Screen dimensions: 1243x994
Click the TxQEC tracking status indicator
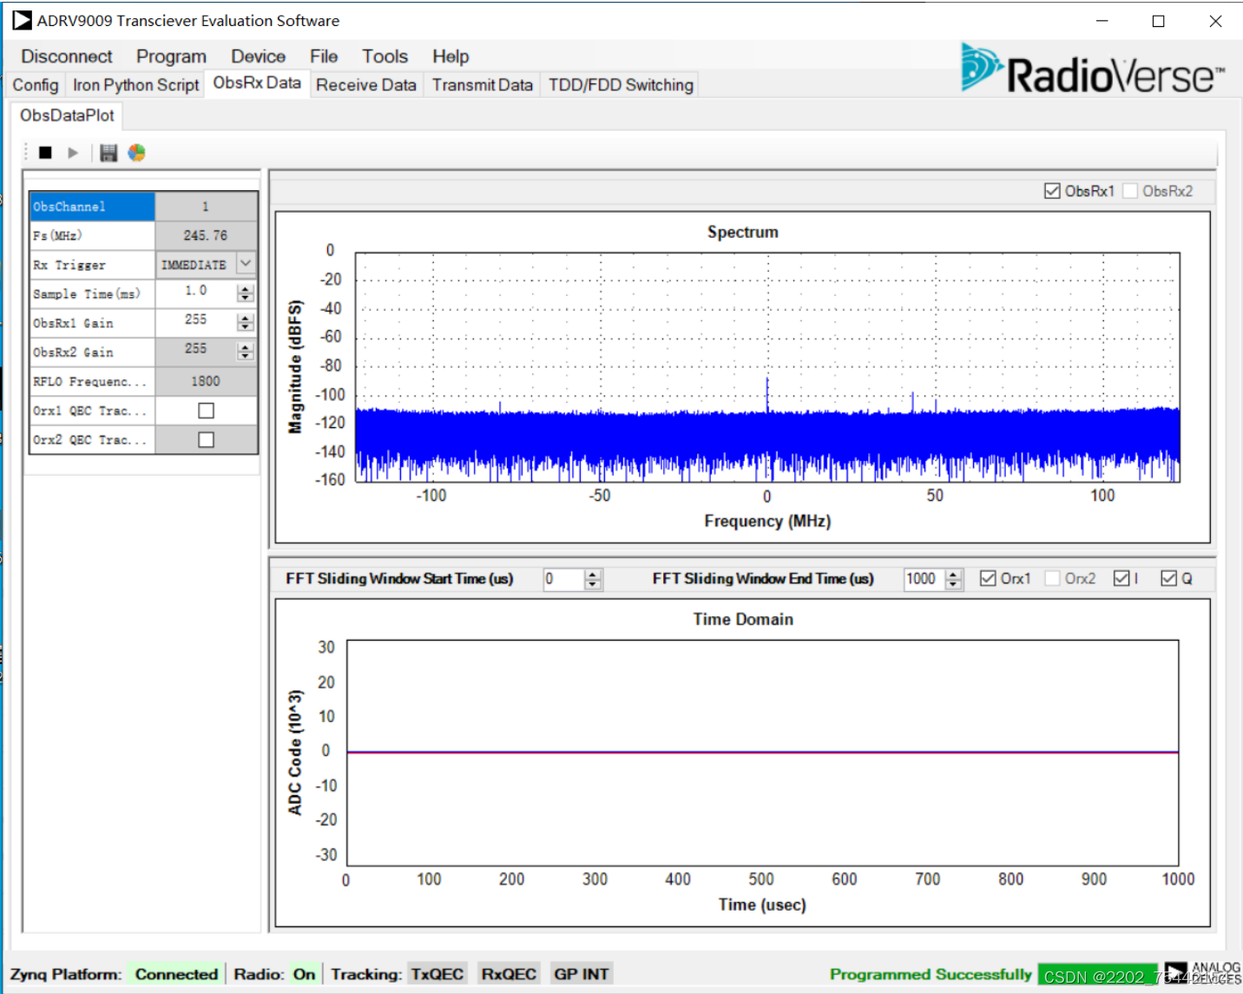437,974
